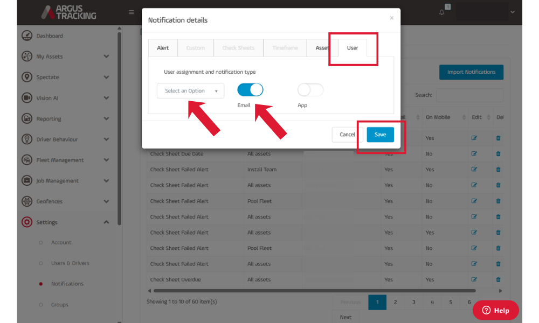Click the sidebar vertical scrollbar
Image resolution: width=539 pixels, height=323 pixels.
click(119, 129)
